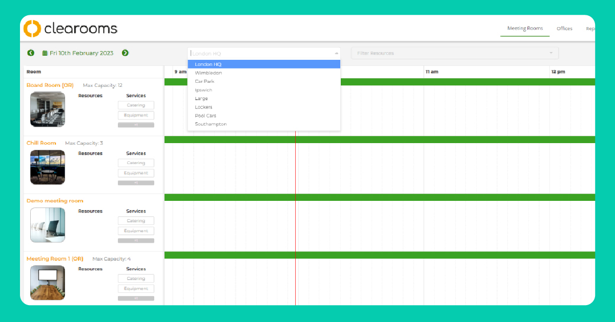The image size is (615, 322).
Task: Open the Meeting Rooms tab
Action: tap(525, 29)
